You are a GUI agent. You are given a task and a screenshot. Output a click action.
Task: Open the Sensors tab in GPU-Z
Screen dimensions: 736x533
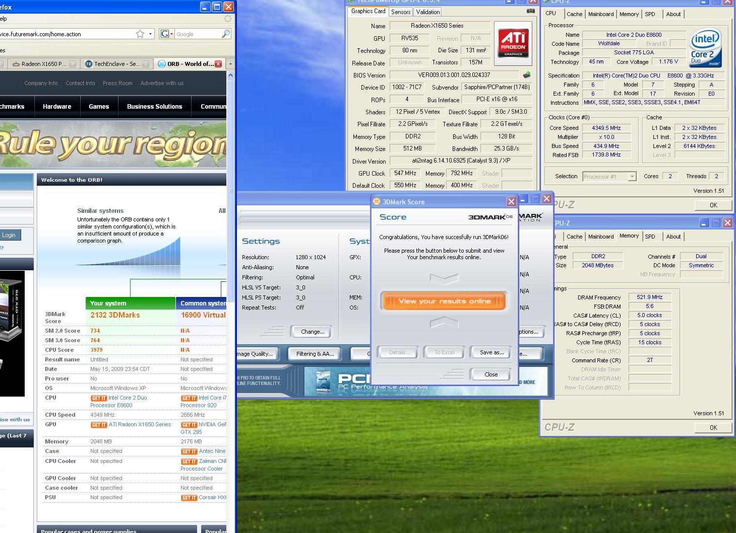[x=401, y=12]
